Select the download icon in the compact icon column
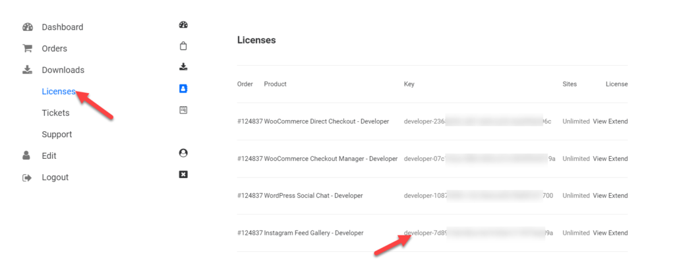675x263 pixels. (x=183, y=67)
